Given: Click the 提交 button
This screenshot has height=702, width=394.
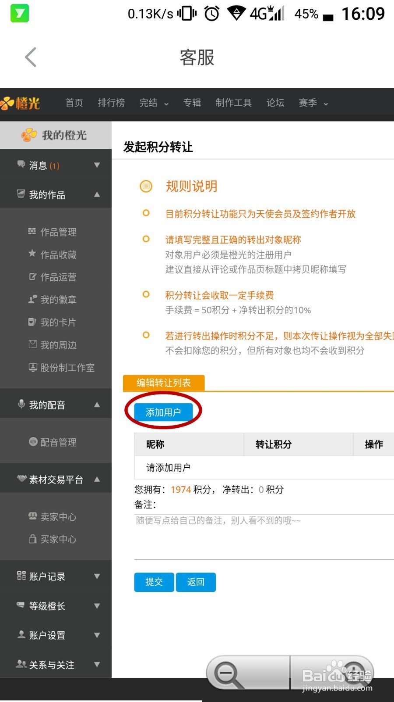Looking at the screenshot, I should (x=154, y=582).
